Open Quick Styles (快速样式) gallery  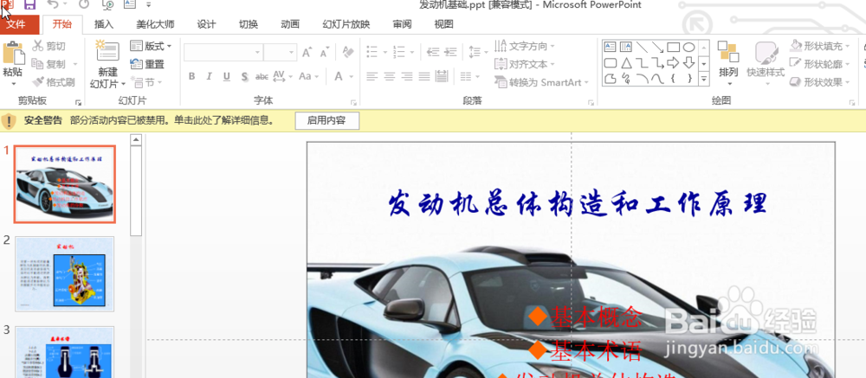coord(766,62)
